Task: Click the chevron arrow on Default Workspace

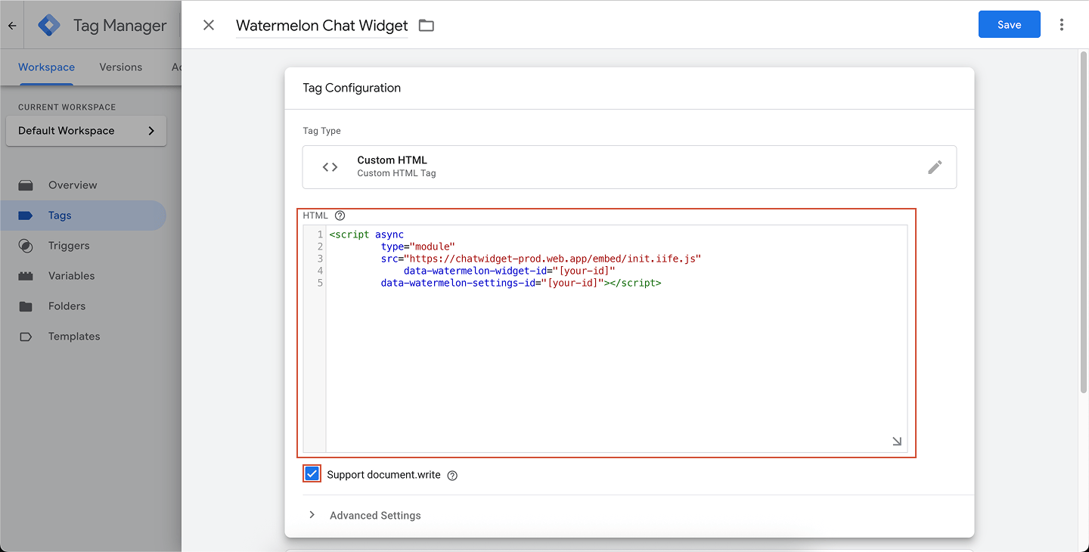Action: click(151, 130)
